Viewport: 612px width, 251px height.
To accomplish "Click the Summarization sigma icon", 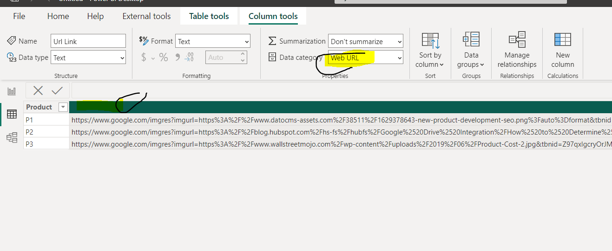I will click(272, 41).
